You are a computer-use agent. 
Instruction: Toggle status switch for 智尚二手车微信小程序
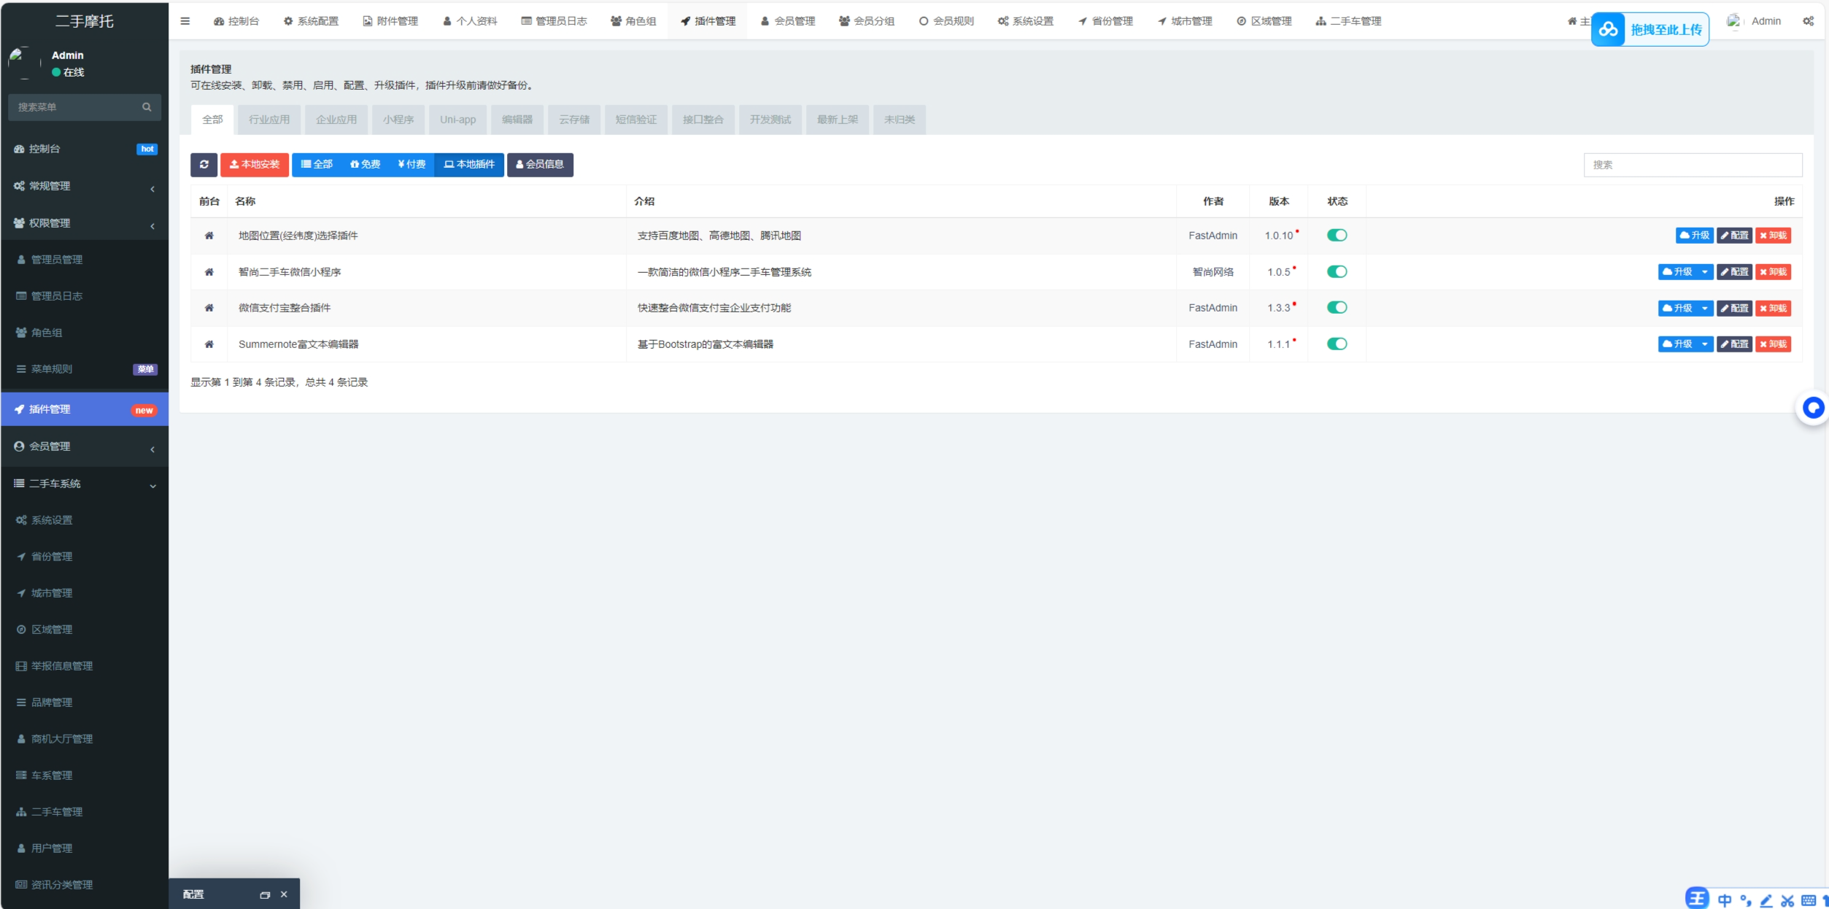pos(1337,271)
